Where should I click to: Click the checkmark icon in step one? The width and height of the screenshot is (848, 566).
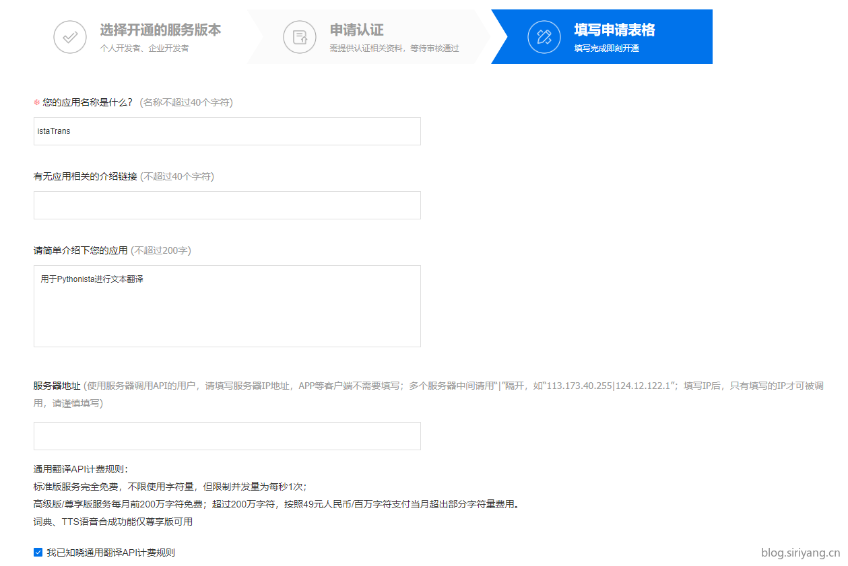coord(70,37)
